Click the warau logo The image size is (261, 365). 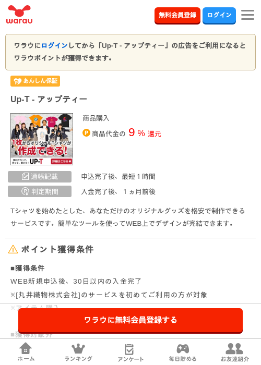point(19,15)
